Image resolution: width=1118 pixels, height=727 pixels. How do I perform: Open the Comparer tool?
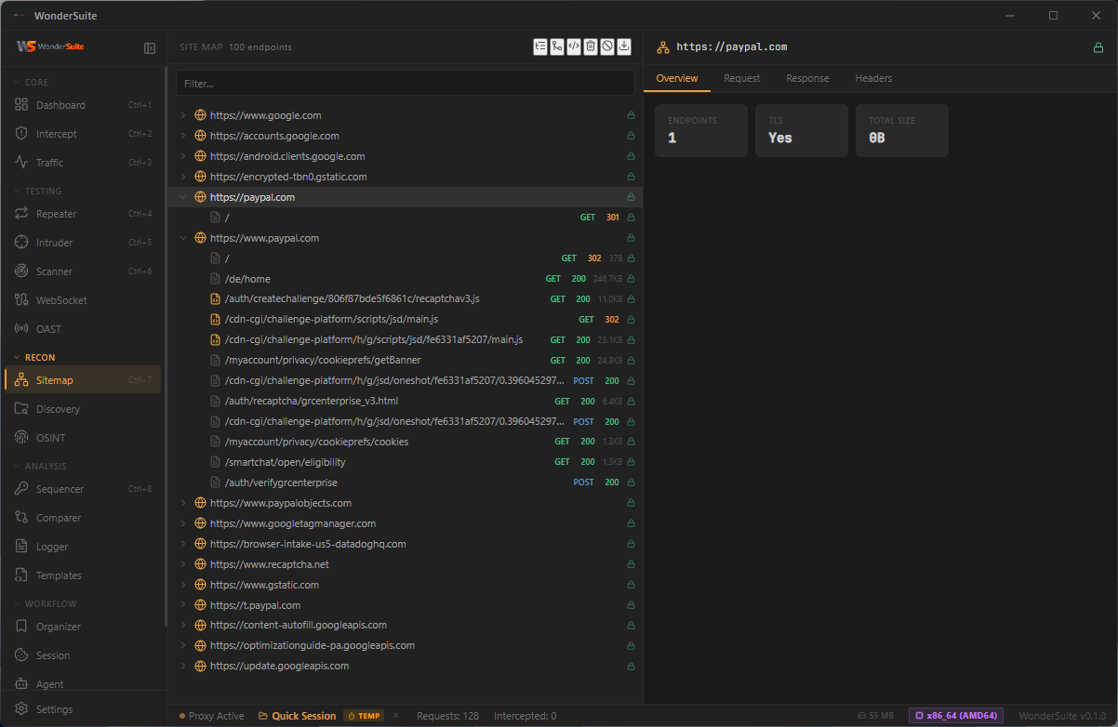83,518
